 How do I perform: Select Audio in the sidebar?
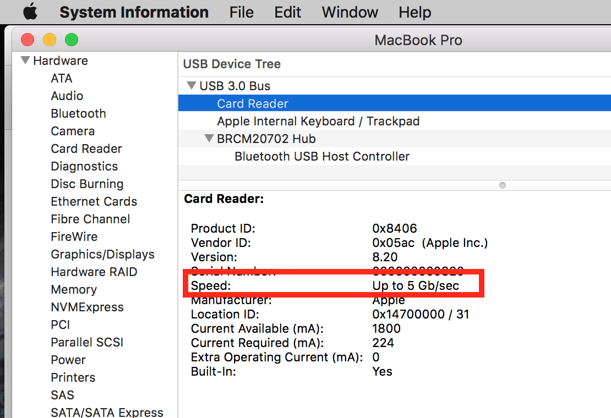click(x=67, y=96)
